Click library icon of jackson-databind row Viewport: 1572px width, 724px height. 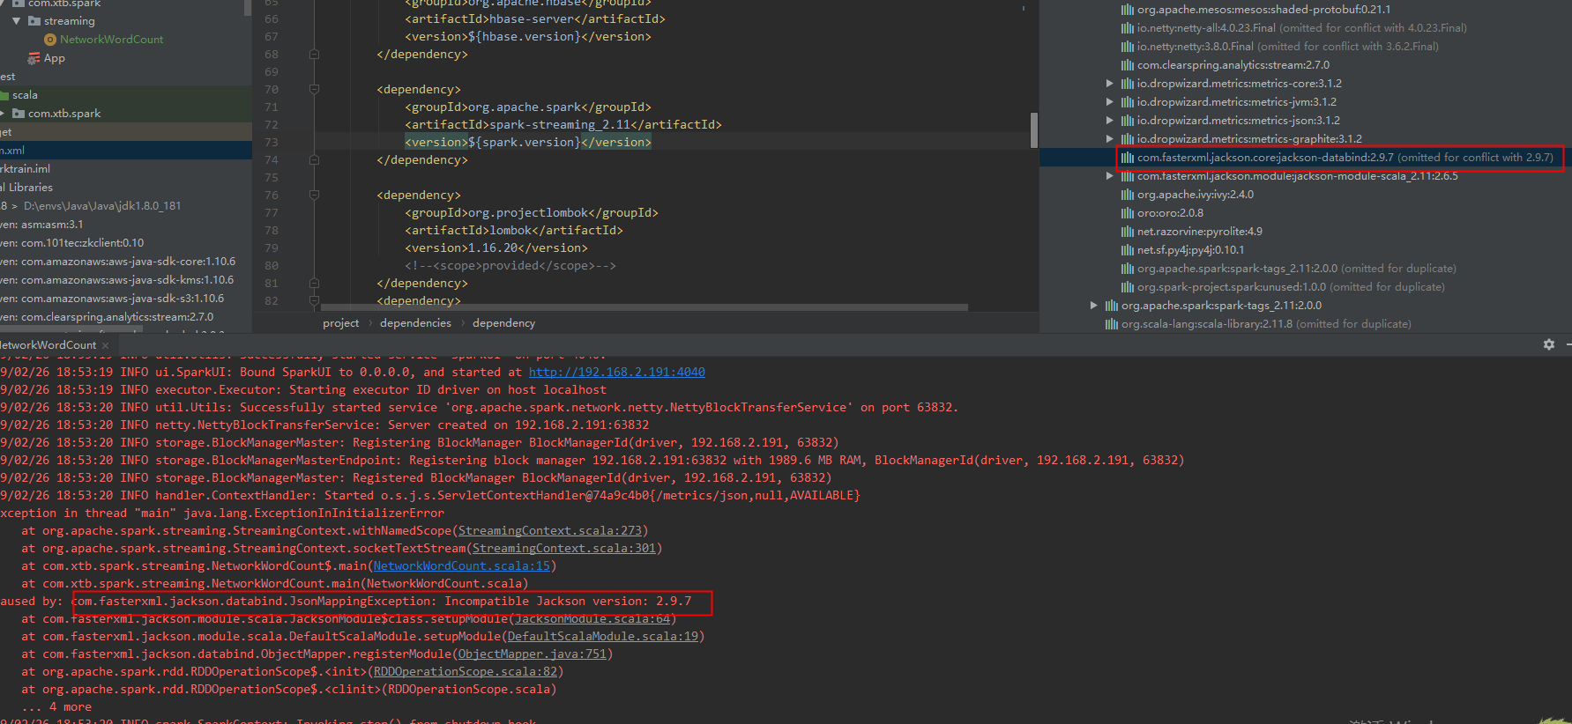coord(1127,158)
